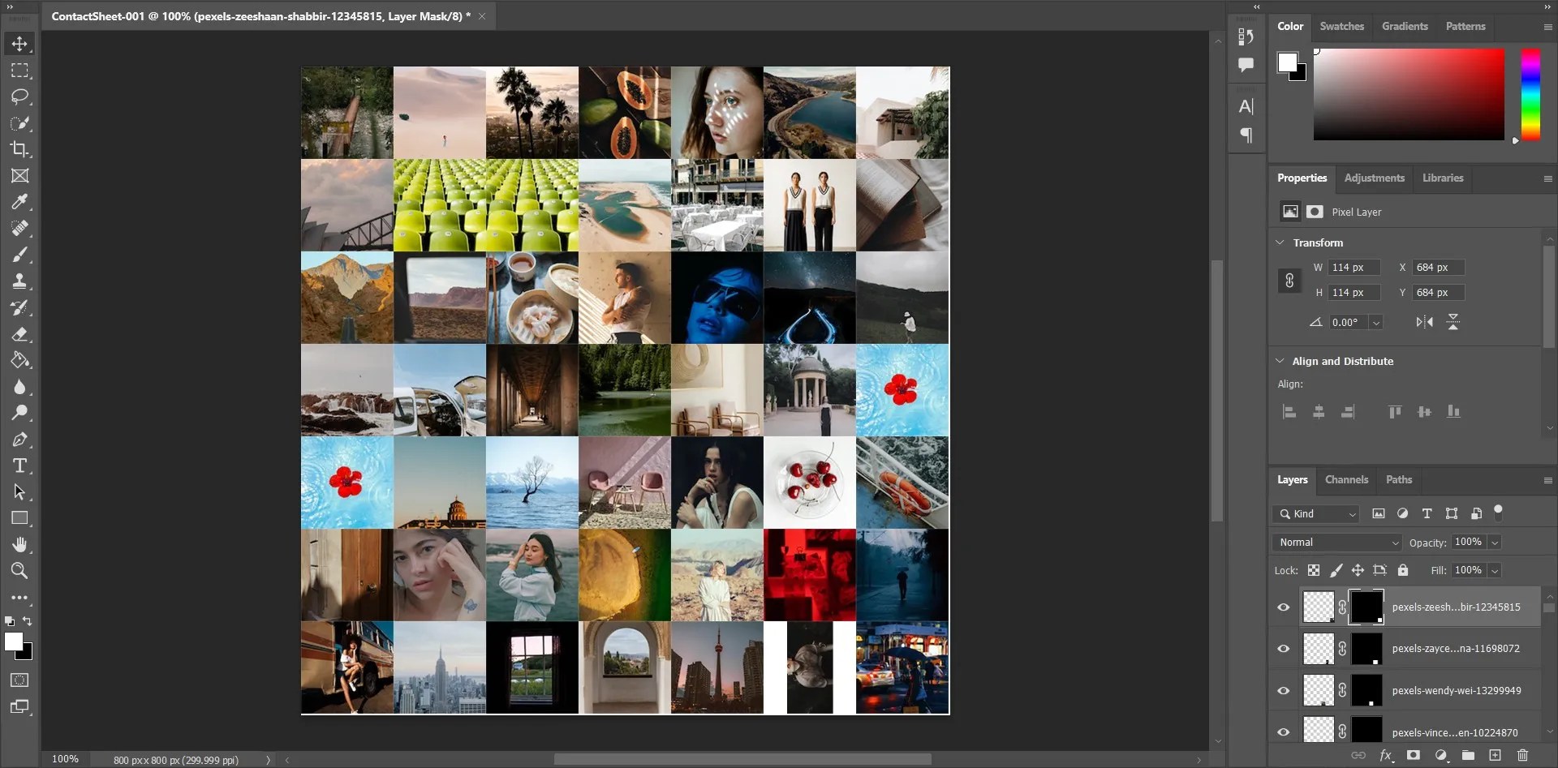1558x768 pixels.
Task: Collapse the Transform section
Action: (1280, 242)
